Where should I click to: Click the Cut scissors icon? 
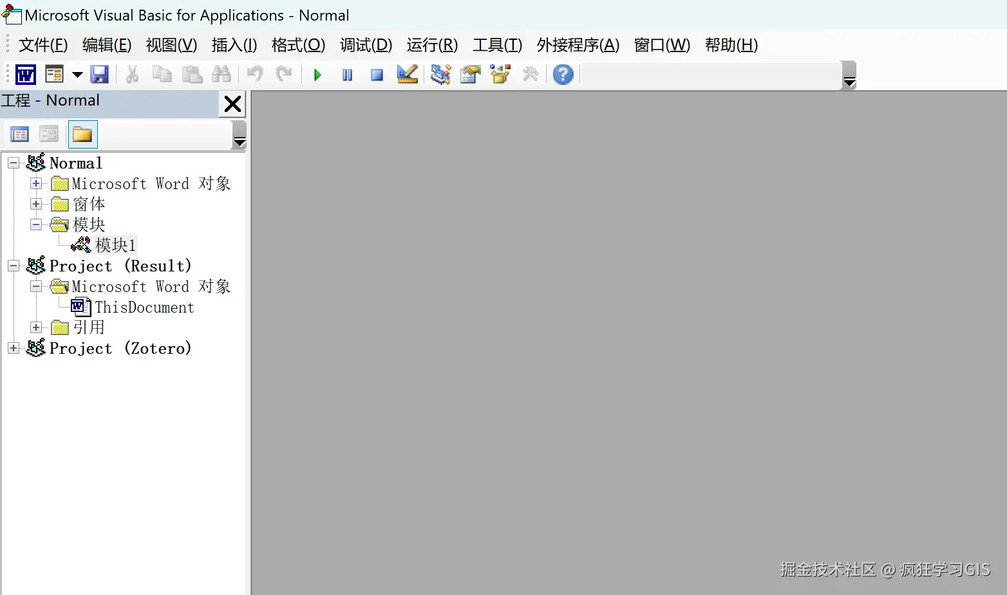pos(132,75)
